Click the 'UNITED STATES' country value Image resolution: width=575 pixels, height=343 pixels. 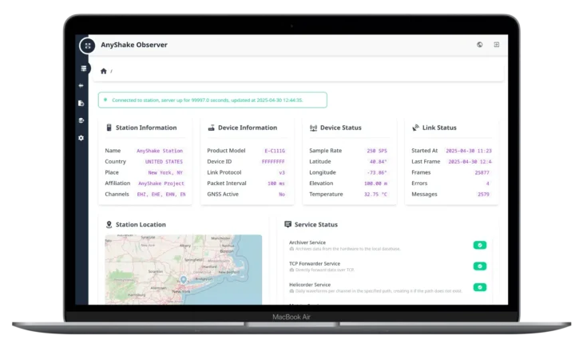tap(164, 162)
